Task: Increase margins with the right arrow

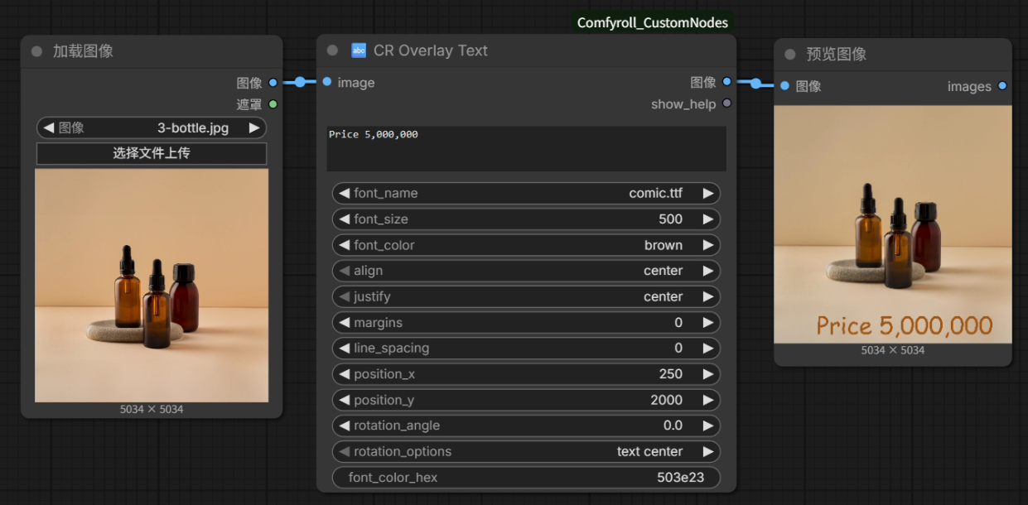Action: click(708, 323)
